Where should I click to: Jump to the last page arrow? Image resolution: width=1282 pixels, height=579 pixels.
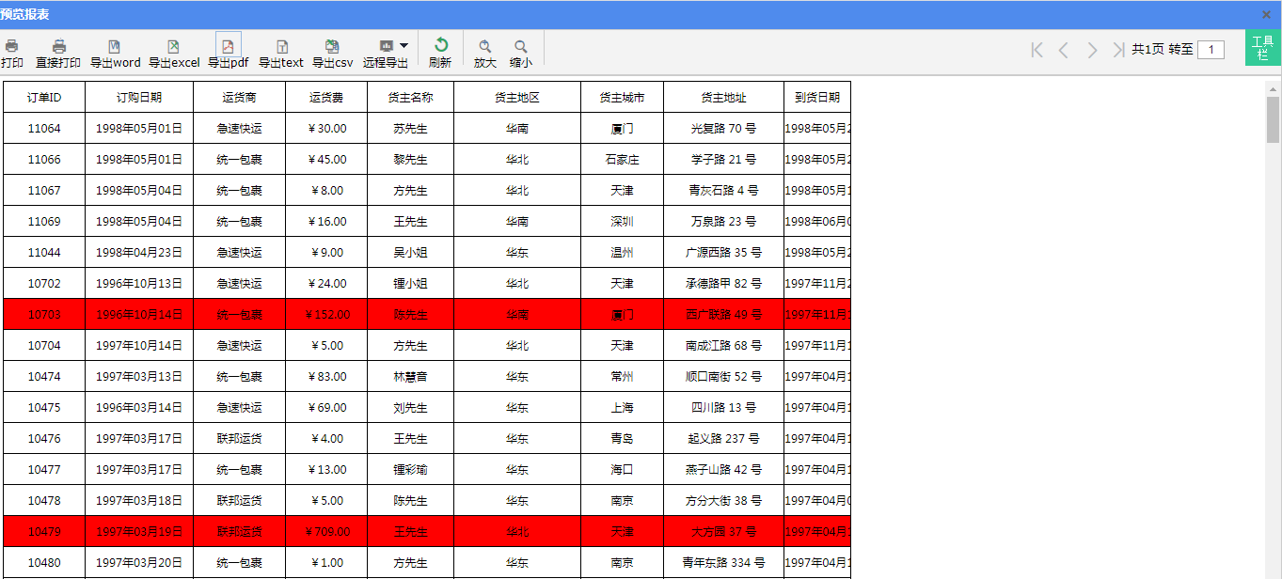(1118, 50)
